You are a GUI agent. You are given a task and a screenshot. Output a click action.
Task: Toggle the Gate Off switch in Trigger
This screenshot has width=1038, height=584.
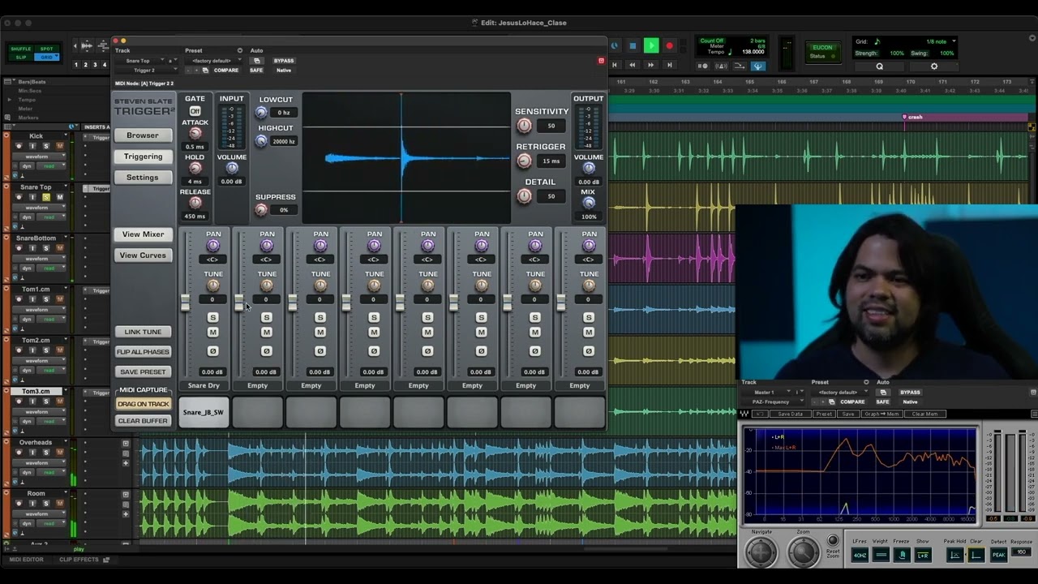point(195,111)
